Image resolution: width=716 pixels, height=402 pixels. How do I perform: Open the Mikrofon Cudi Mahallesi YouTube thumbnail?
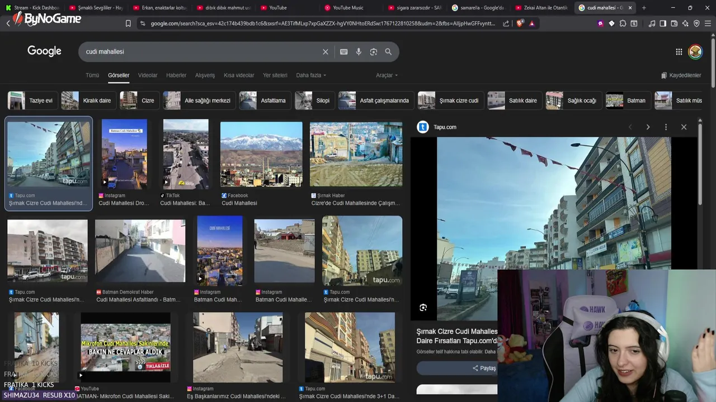click(126, 347)
